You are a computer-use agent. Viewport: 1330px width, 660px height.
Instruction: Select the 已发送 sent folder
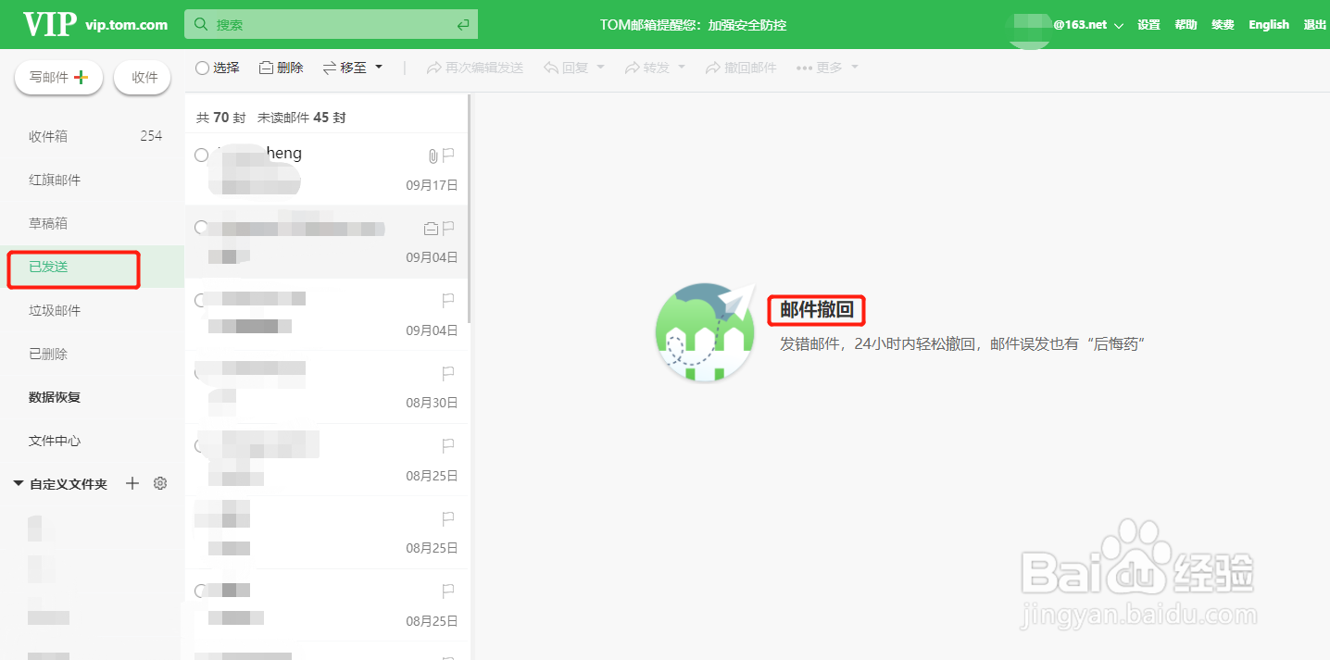coord(92,267)
